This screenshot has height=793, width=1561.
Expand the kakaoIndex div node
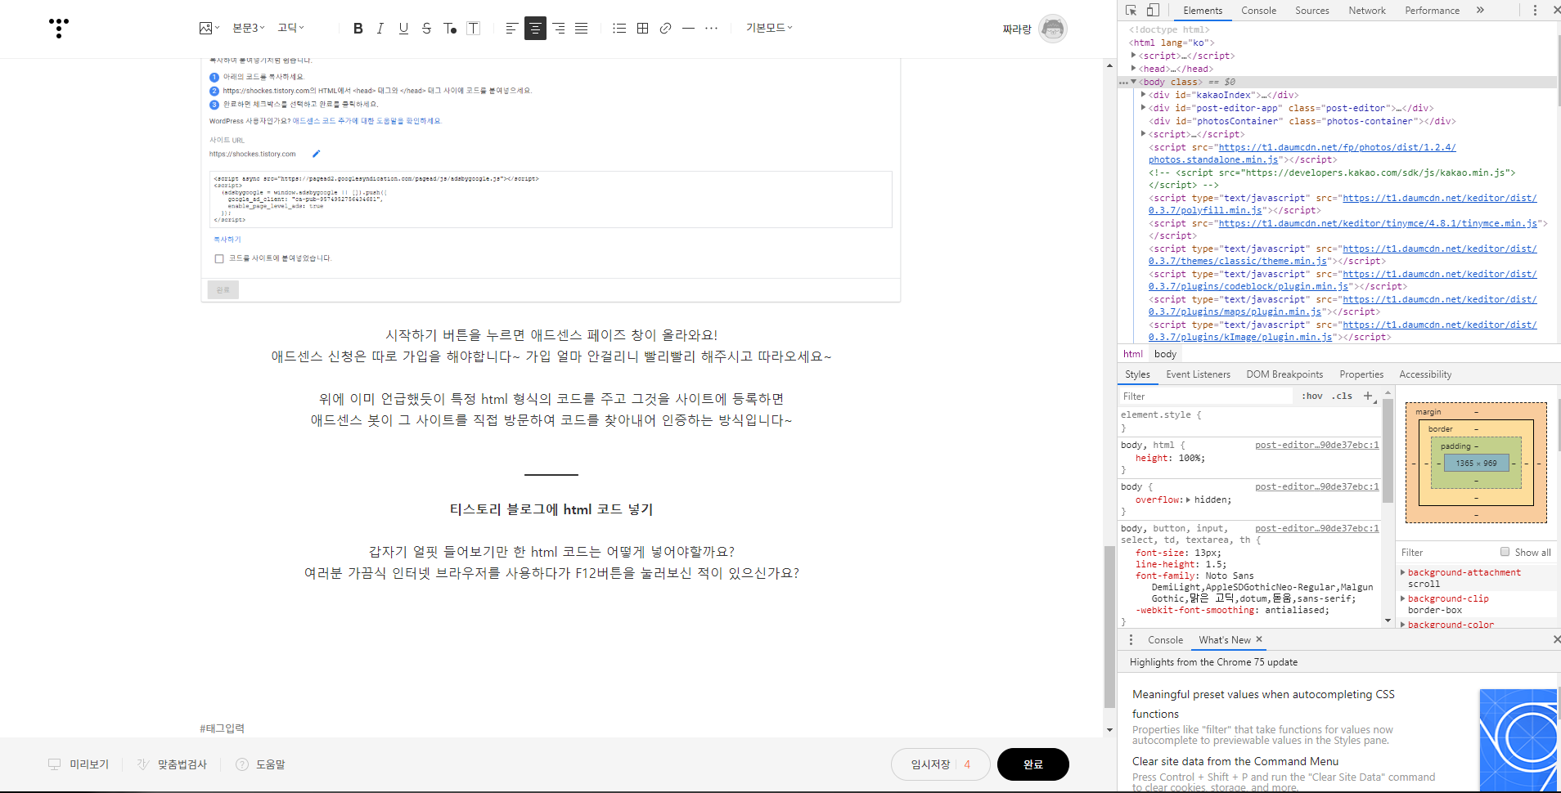click(x=1144, y=95)
